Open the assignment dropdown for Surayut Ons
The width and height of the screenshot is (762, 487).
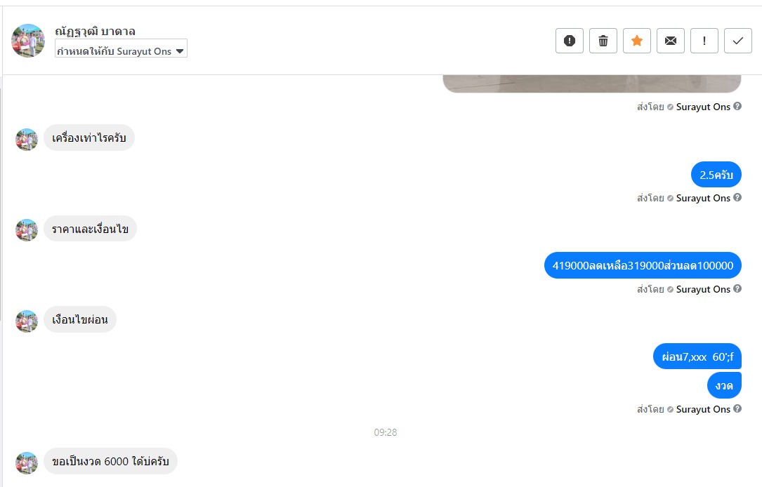coord(121,48)
